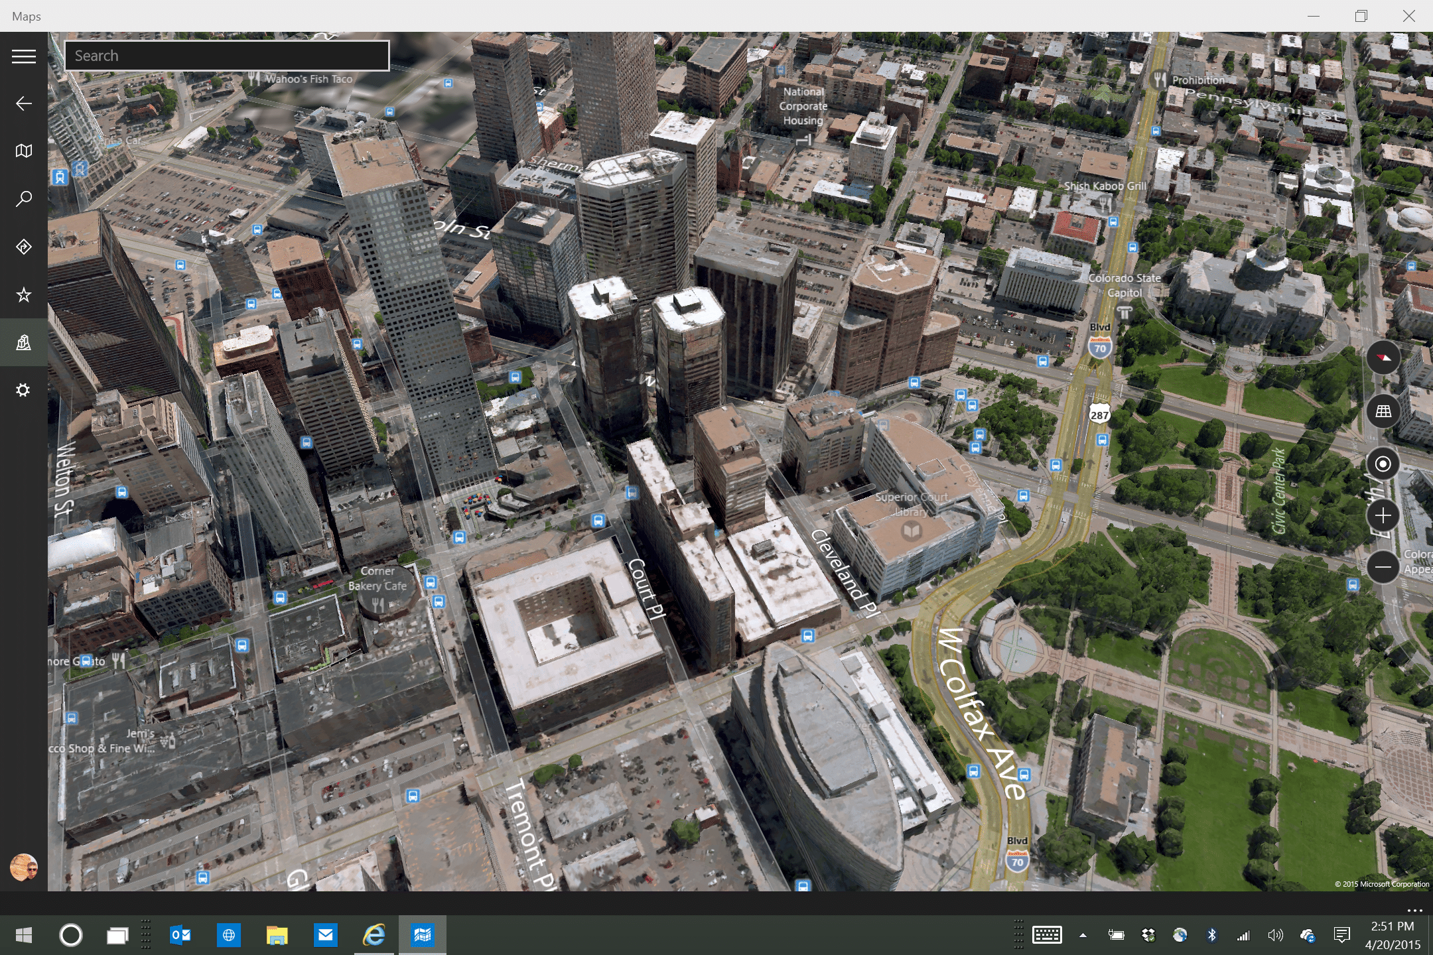Open the hamburger menu in Maps sidebar
1433x955 pixels.
click(x=24, y=56)
